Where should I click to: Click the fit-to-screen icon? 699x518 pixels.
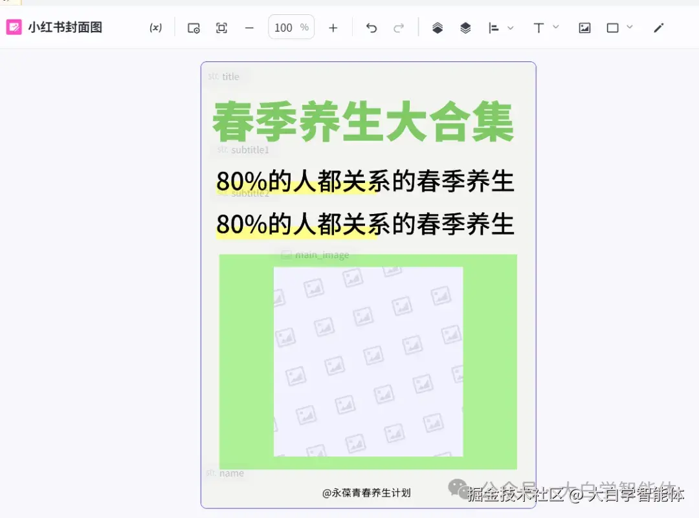(x=221, y=27)
